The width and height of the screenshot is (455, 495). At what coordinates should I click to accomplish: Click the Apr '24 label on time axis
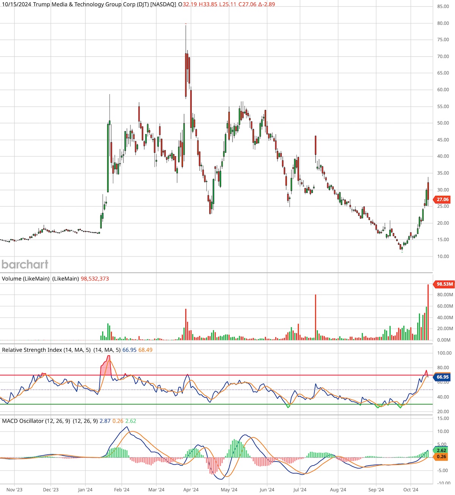[x=191, y=490]
